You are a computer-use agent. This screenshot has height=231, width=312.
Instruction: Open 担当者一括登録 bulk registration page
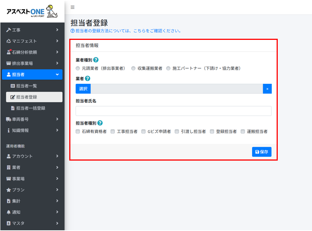pos(31,108)
